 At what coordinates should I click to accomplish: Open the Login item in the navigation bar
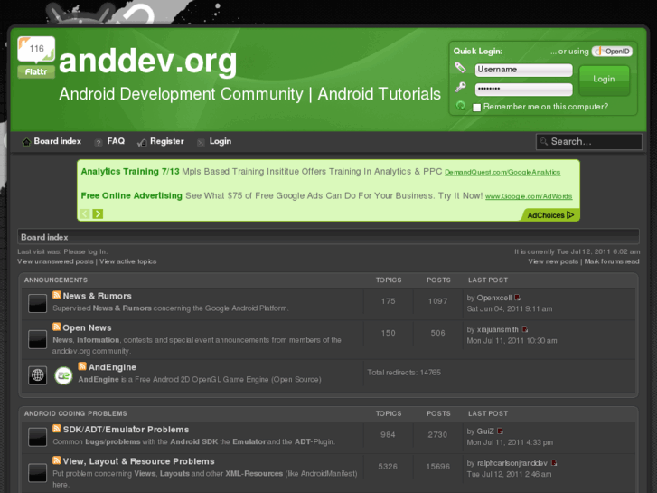coord(220,141)
